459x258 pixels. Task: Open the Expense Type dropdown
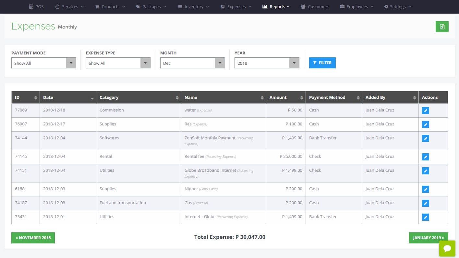[x=118, y=63]
